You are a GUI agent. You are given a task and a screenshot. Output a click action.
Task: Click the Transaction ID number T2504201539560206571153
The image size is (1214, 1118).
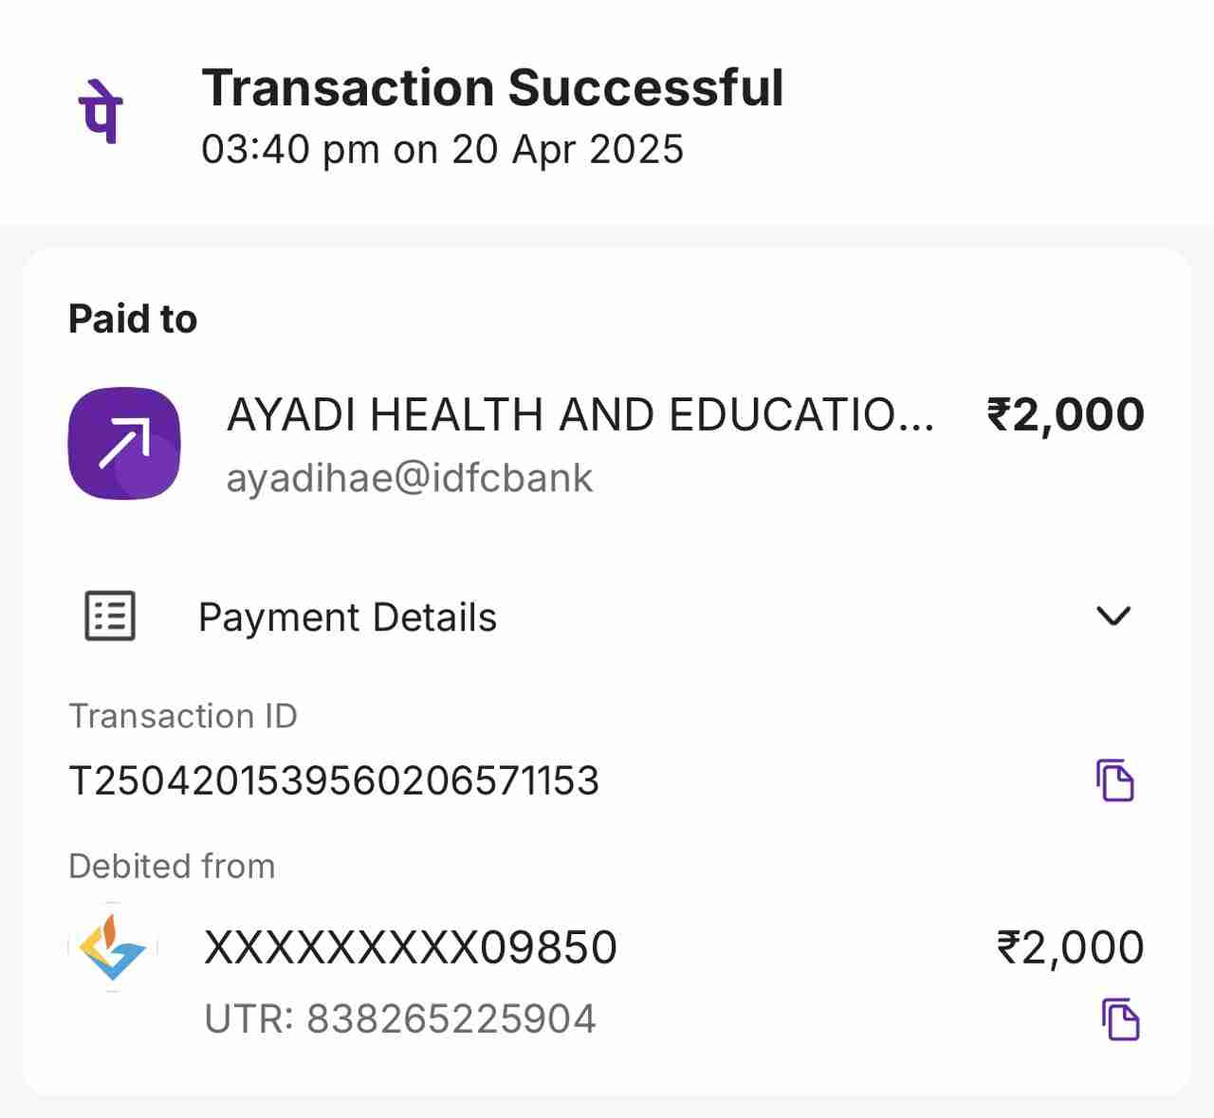point(334,781)
